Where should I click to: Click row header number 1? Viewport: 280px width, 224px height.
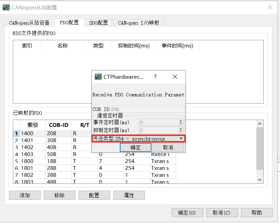16,133
